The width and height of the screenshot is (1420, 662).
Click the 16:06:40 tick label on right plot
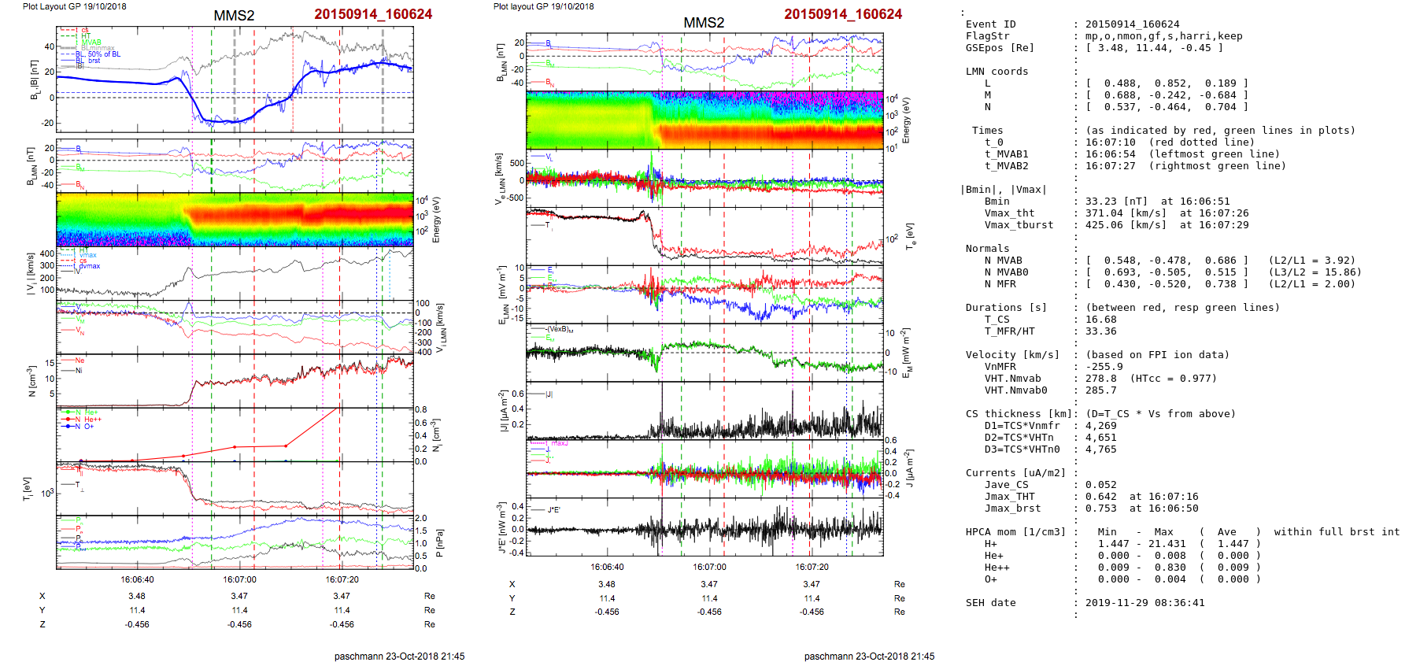[x=607, y=567]
